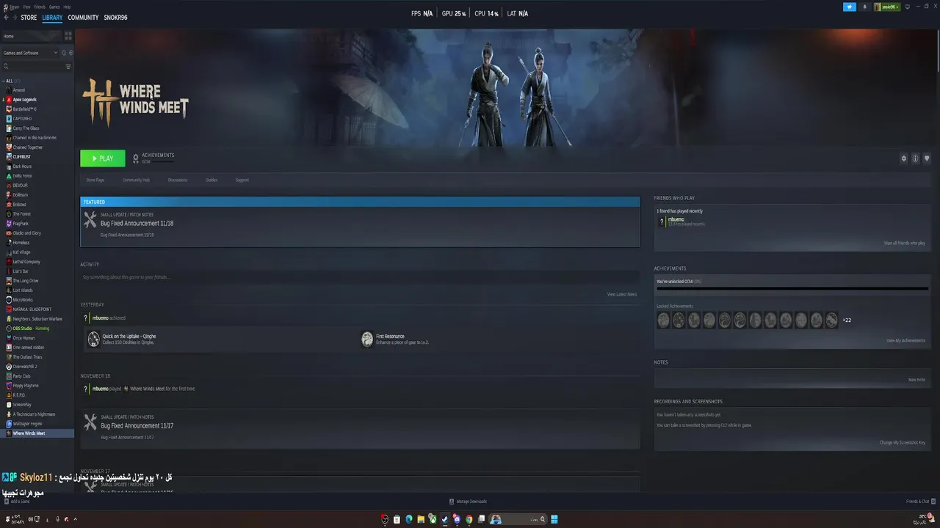Switch to Big Picture mode icon
This screenshot has width=940, height=528.
tap(908, 7)
